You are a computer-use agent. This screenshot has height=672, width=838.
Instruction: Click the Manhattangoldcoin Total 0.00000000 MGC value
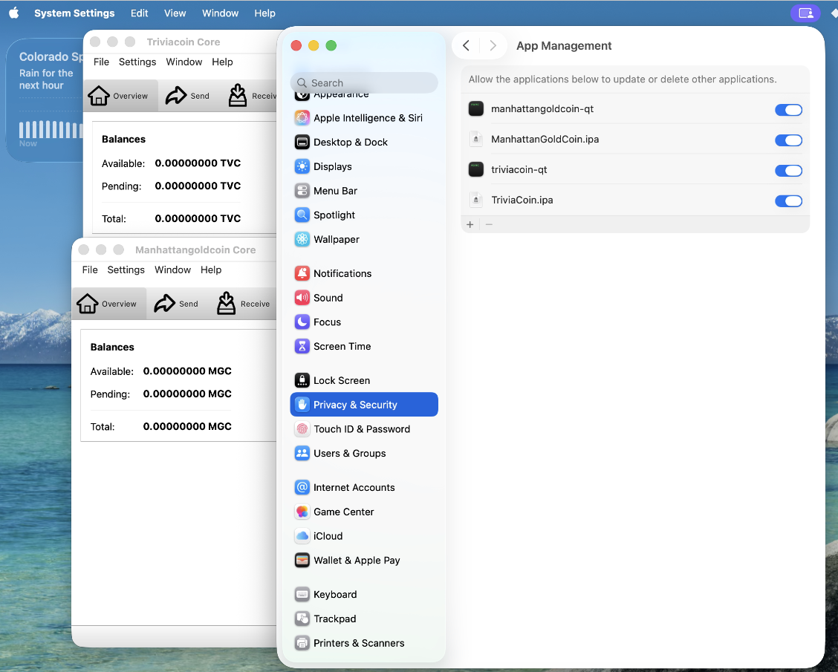[187, 426]
